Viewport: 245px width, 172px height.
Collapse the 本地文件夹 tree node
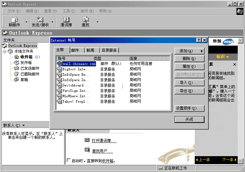coord(5,52)
